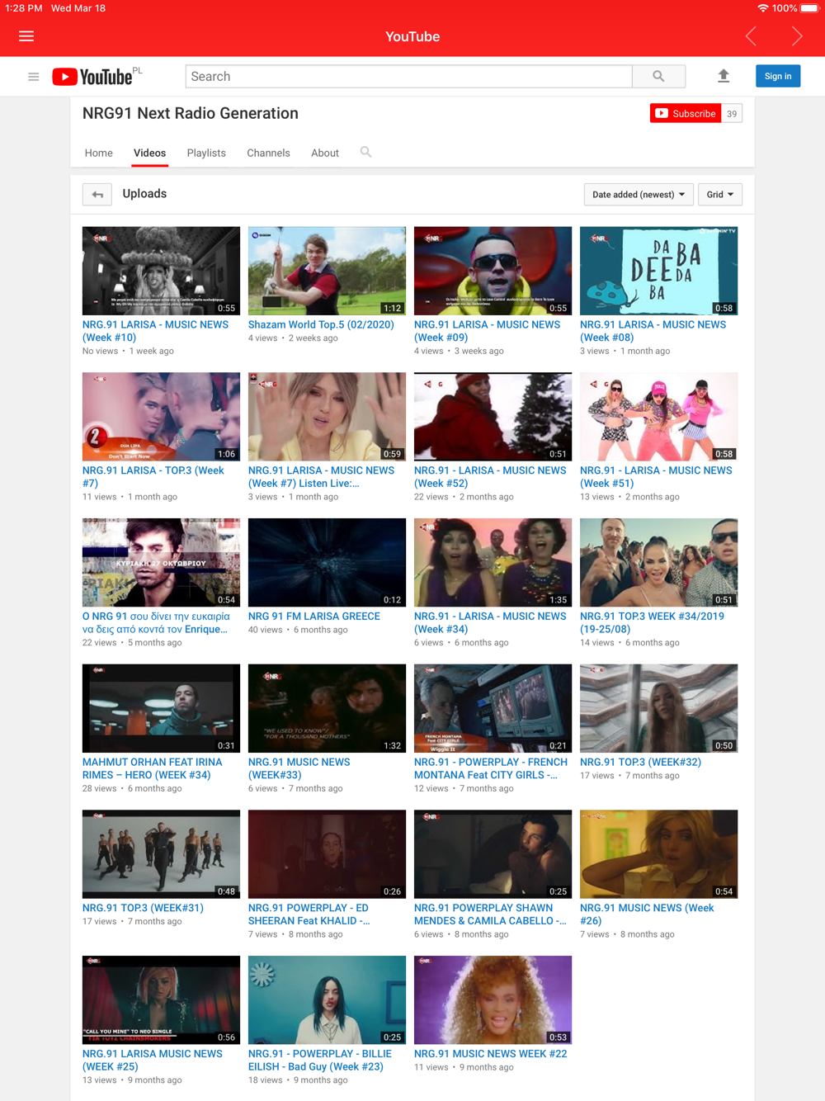Play the Music News Week #34 thumbnail

pyautogui.click(x=493, y=563)
